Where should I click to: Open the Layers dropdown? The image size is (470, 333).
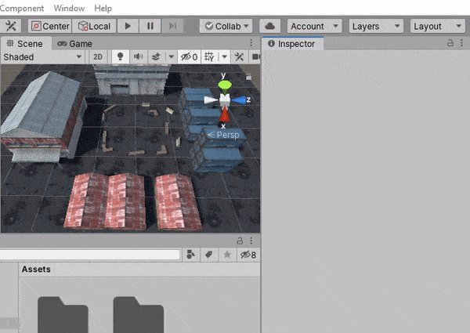[x=376, y=26]
